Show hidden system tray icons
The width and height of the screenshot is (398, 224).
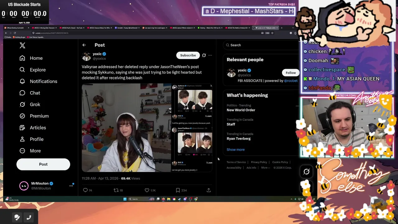tap(291, 199)
